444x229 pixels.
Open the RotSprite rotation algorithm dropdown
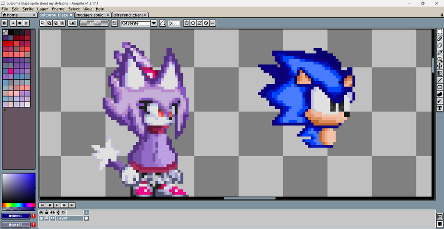[154, 23]
